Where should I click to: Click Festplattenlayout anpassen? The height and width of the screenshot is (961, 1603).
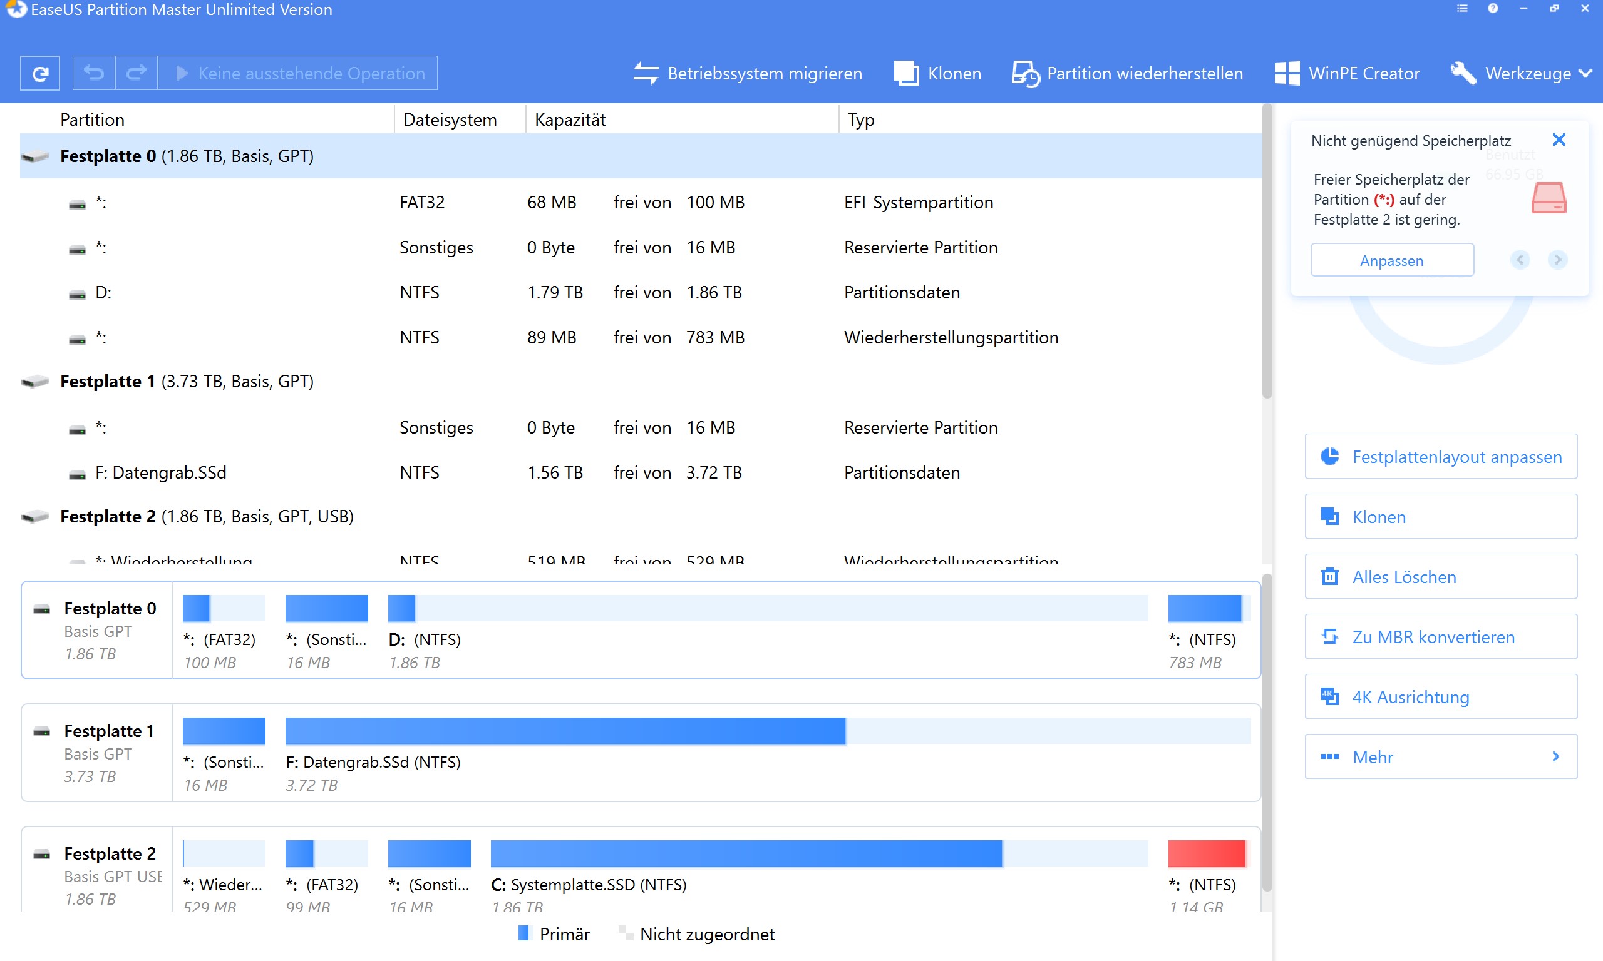[1440, 457]
